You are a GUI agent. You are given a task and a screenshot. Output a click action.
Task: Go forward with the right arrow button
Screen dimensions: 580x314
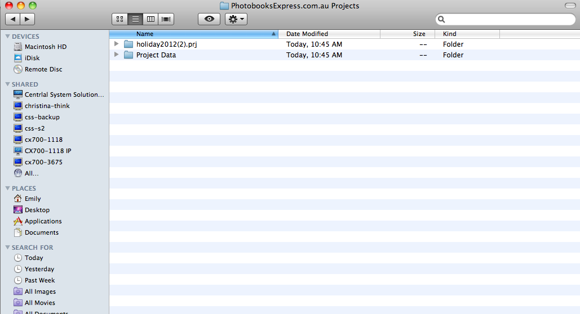(28, 19)
